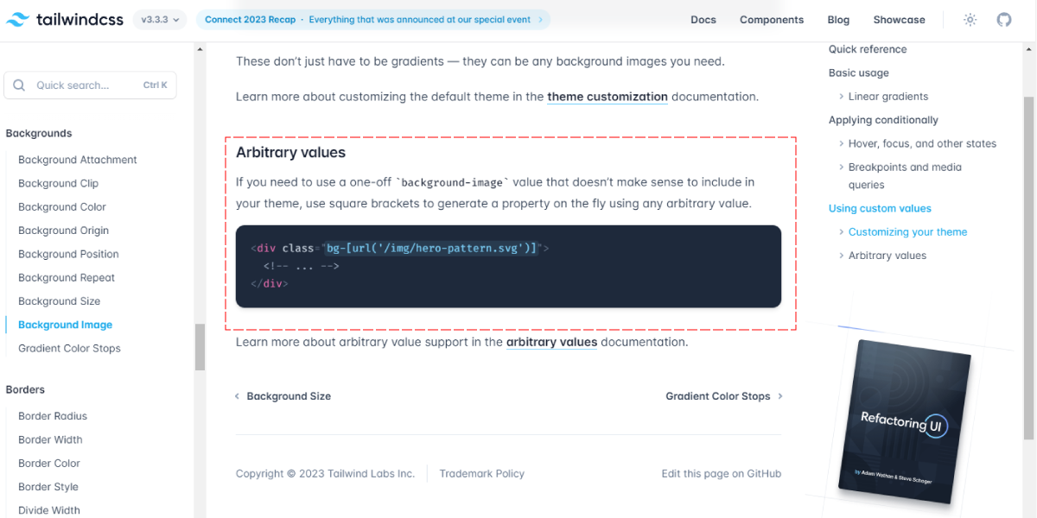Jump to Basic usage section
Screen dimensions: 1037x518
[859, 73]
